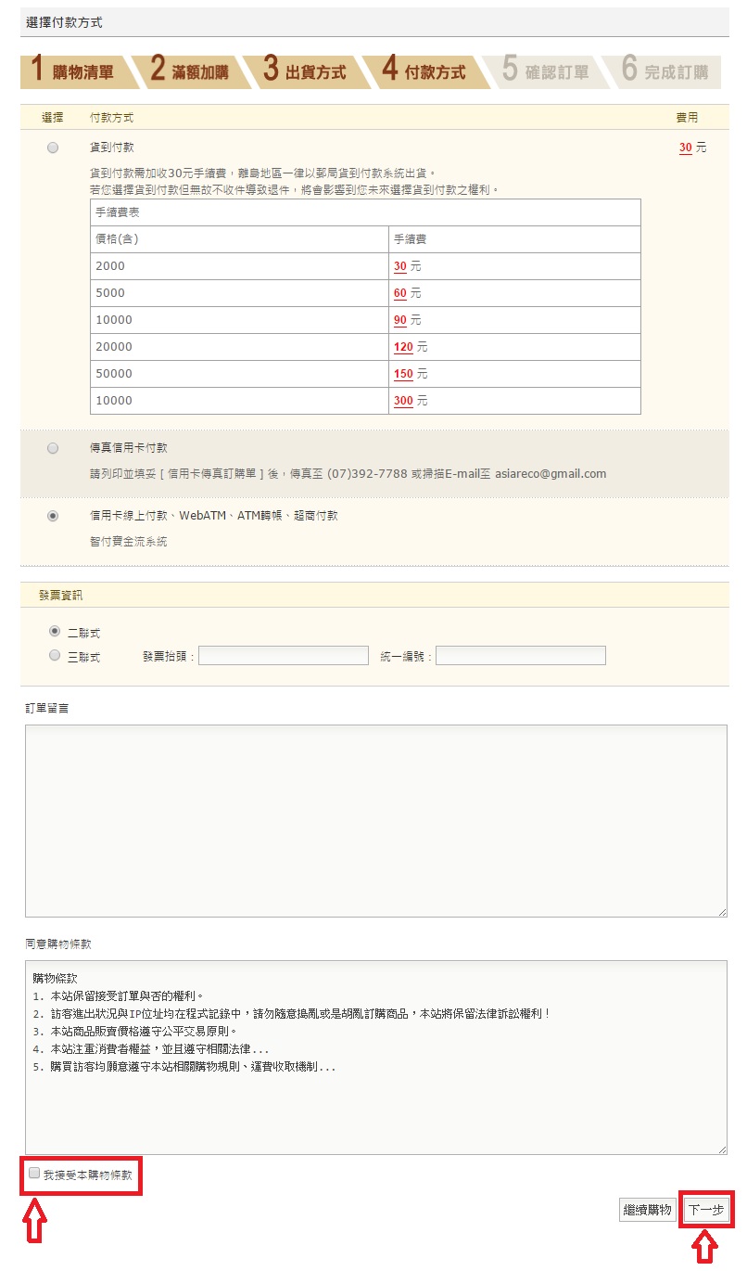
Task: Click inside 購物條款 terms textarea
Action: point(376,1058)
